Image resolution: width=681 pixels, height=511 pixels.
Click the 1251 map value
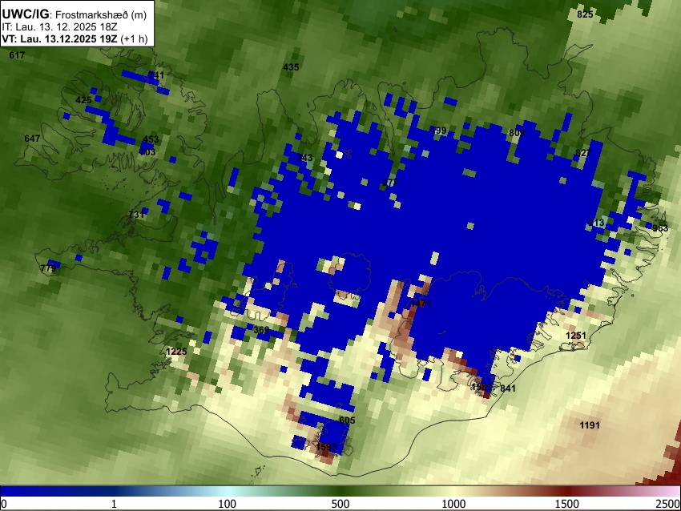576,336
